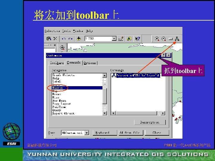Image resolution: width=215 pixels, height=161 pixels.
Task: Click the Zoom Out magnifier toolbar icon
Action: pyautogui.click(x=164, y=39)
